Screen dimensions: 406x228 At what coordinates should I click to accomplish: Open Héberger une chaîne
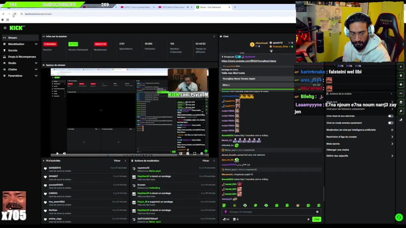tap(337, 150)
